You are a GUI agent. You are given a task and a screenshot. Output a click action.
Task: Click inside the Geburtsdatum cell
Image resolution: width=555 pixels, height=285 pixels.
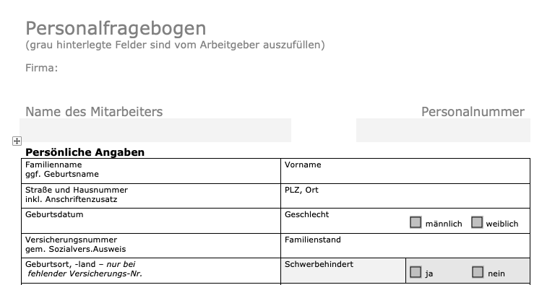(x=151, y=221)
